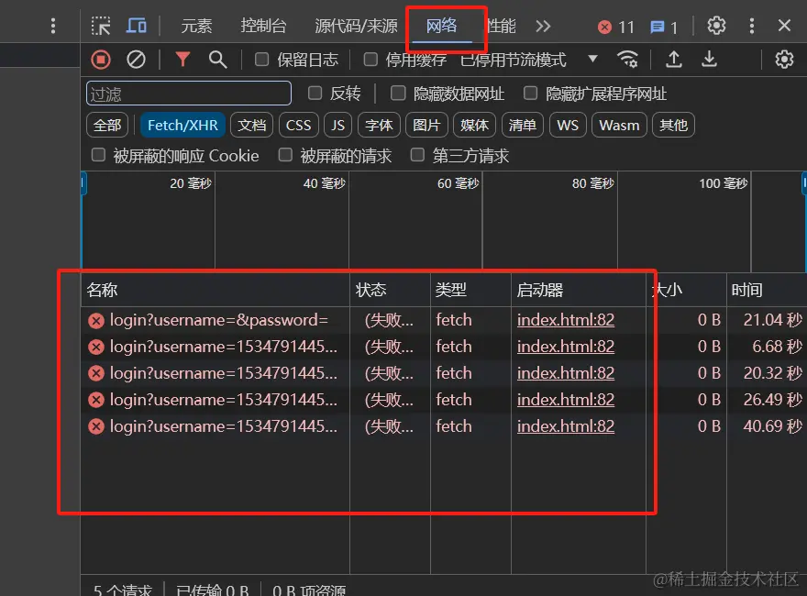This screenshot has height=596, width=807.
Task: Click the export HAR download icon
Action: 709,60
